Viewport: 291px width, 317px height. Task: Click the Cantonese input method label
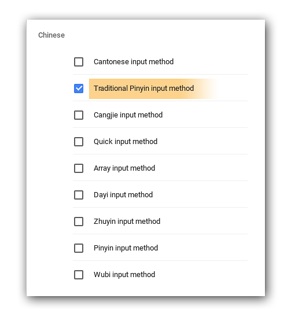(x=134, y=62)
